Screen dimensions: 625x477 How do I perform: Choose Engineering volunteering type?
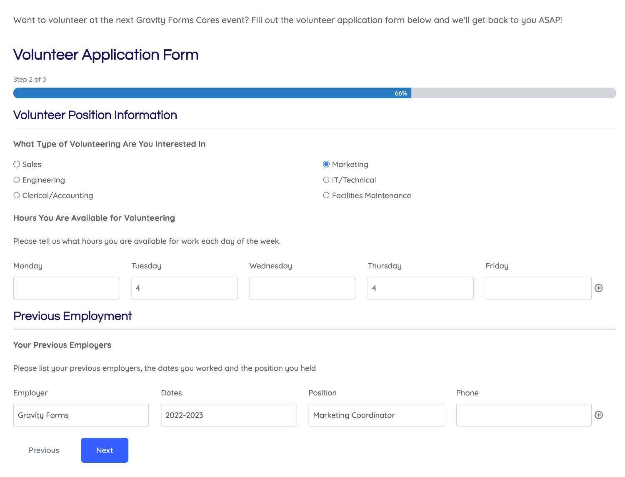coord(17,180)
